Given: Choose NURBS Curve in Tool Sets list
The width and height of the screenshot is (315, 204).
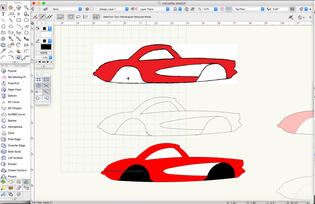Looking at the screenshot, I should (16, 114).
